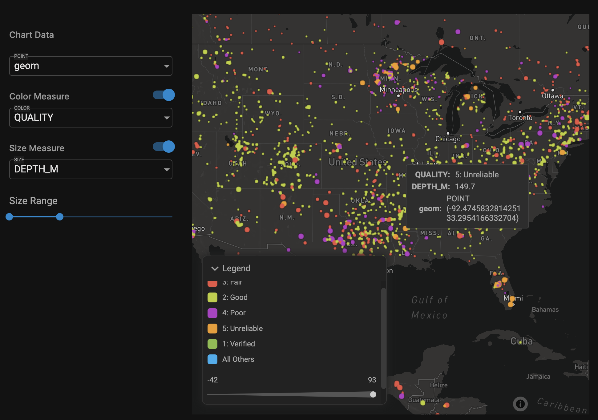Click the 5: Unreliable orange swatch
Image resolution: width=598 pixels, height=420 pixels.
212,329
